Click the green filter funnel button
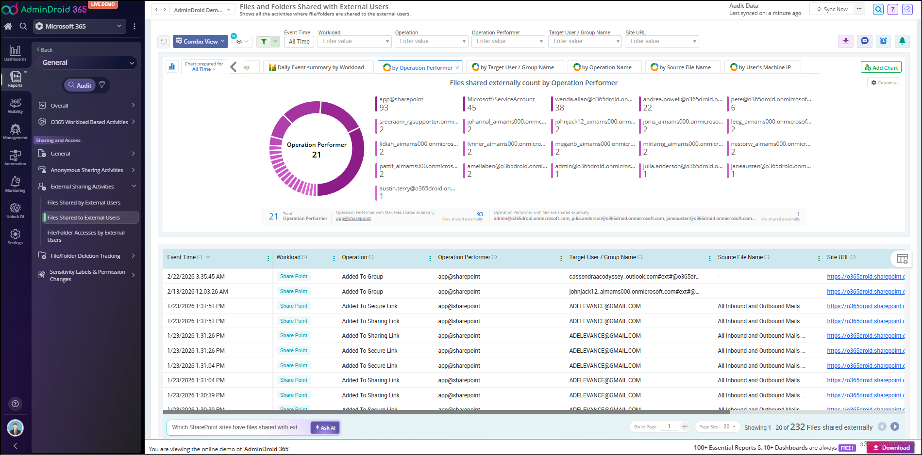This screenshot has height=455, width=922. point(264,42)
